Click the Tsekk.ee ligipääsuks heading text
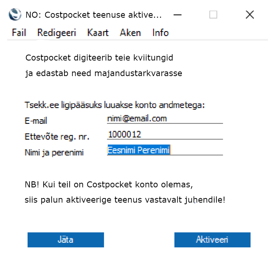Screen dimensions: 277x255 coord(115,105)
